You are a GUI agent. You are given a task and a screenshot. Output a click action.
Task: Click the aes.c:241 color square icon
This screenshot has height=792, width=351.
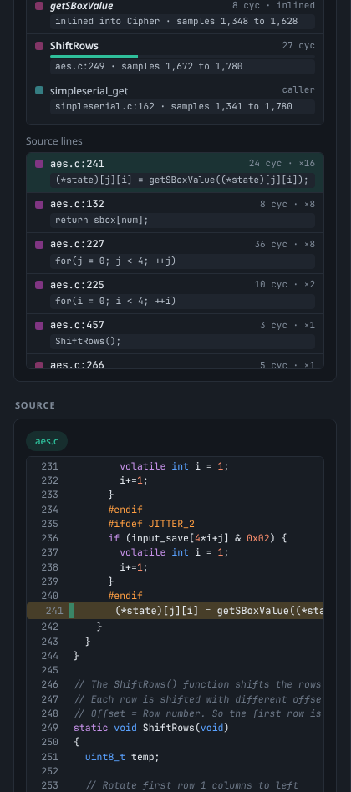point(39,164)
